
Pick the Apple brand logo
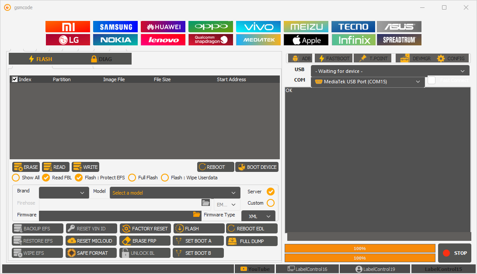coord(306,40)
